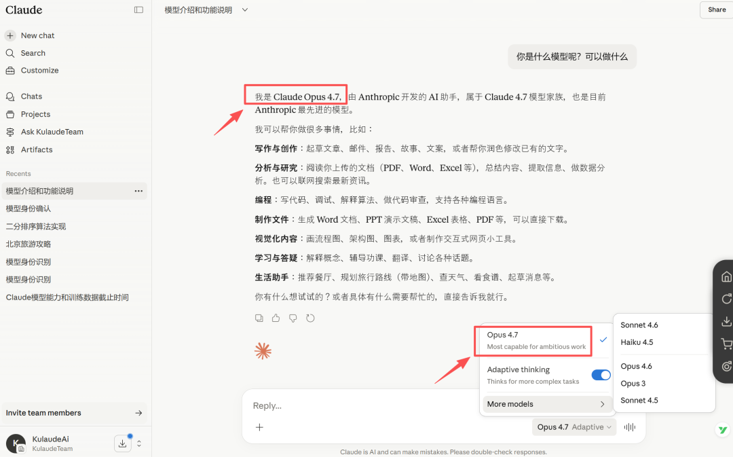Click the Recents section label
The width and height of the screenshot is (733, 457).
pyautogui.click(x=18, y=174)
